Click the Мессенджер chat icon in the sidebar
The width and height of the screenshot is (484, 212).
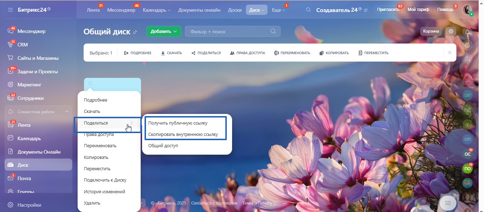[10, 31]
